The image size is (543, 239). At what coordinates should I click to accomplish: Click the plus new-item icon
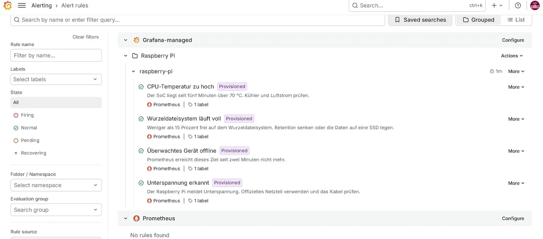(x=494, y=5)
